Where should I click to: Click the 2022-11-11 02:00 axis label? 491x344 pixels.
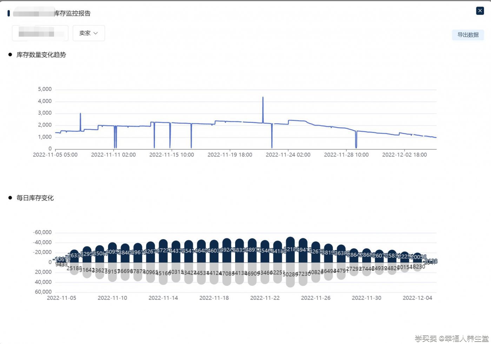[113, 155]
